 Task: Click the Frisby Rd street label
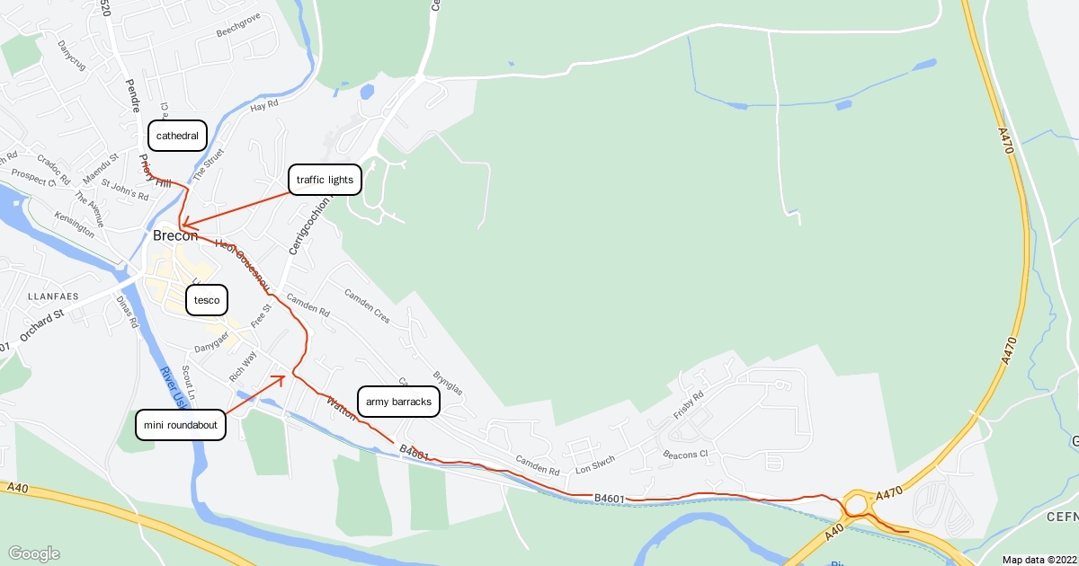pos(689,406)
